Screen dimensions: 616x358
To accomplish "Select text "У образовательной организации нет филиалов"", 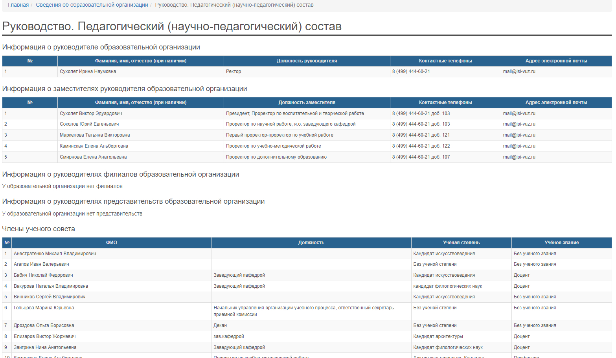I will [x=62, y=186].
